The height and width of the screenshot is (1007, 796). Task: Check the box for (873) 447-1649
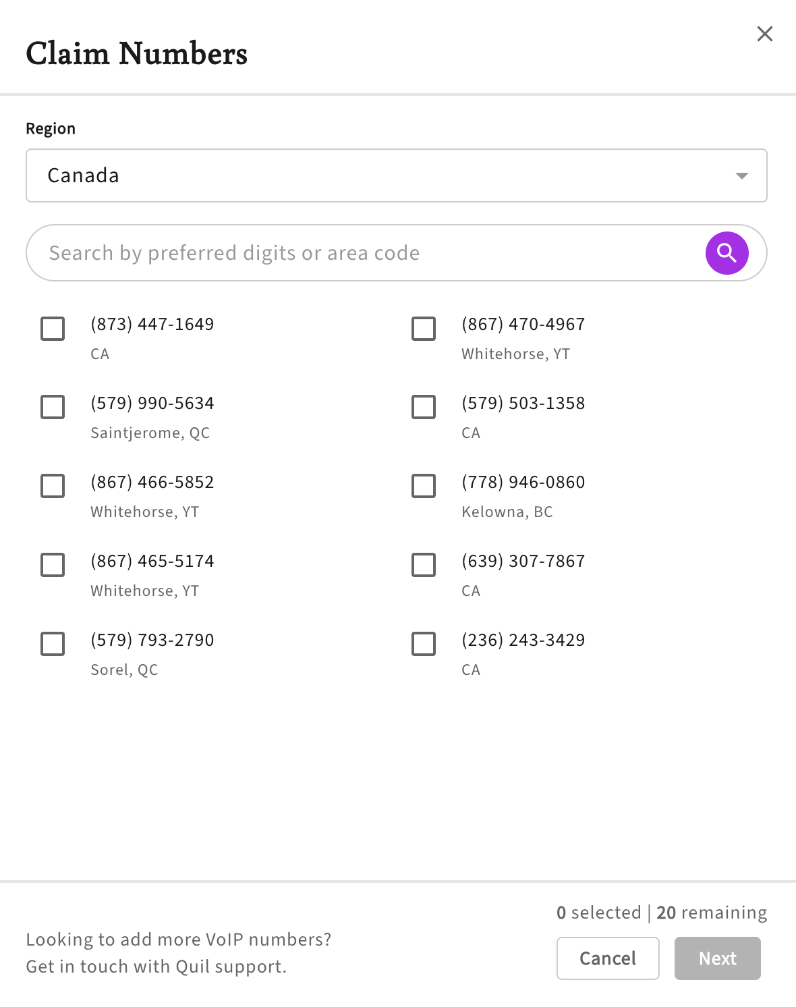pos(53,329)
